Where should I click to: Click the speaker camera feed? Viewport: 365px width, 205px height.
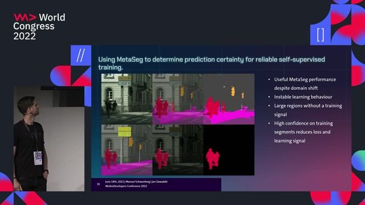tap(49, 139)
